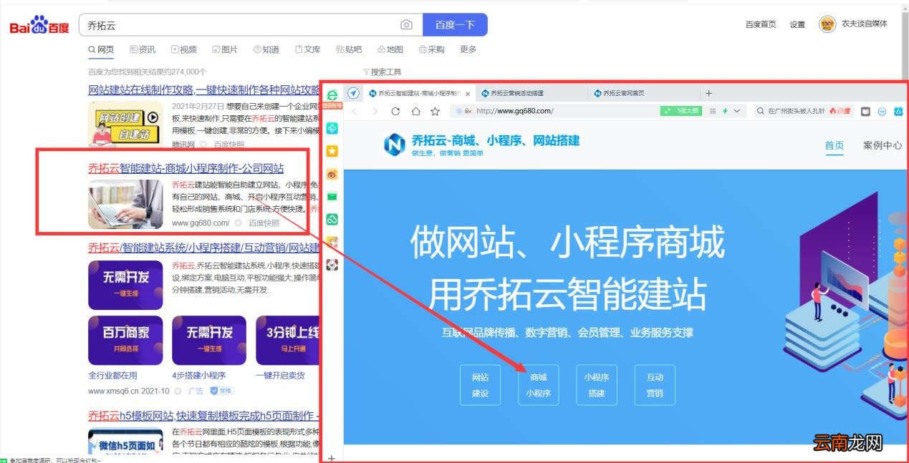This screenshot has width=909, height=463.
Task: Select the 知道 search category
Action: [x=266, y=49]
